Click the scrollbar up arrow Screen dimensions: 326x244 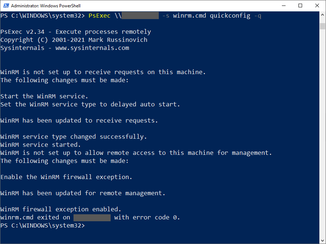click(322, 15)
